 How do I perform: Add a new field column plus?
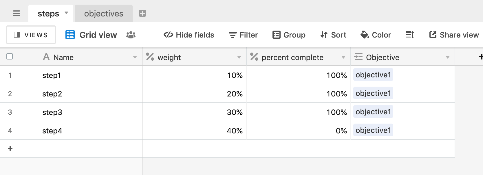pyautogui.click(x=481, y=57)
